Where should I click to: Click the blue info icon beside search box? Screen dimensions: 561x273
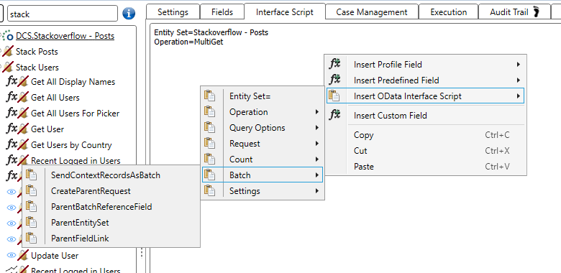(129, 14)
